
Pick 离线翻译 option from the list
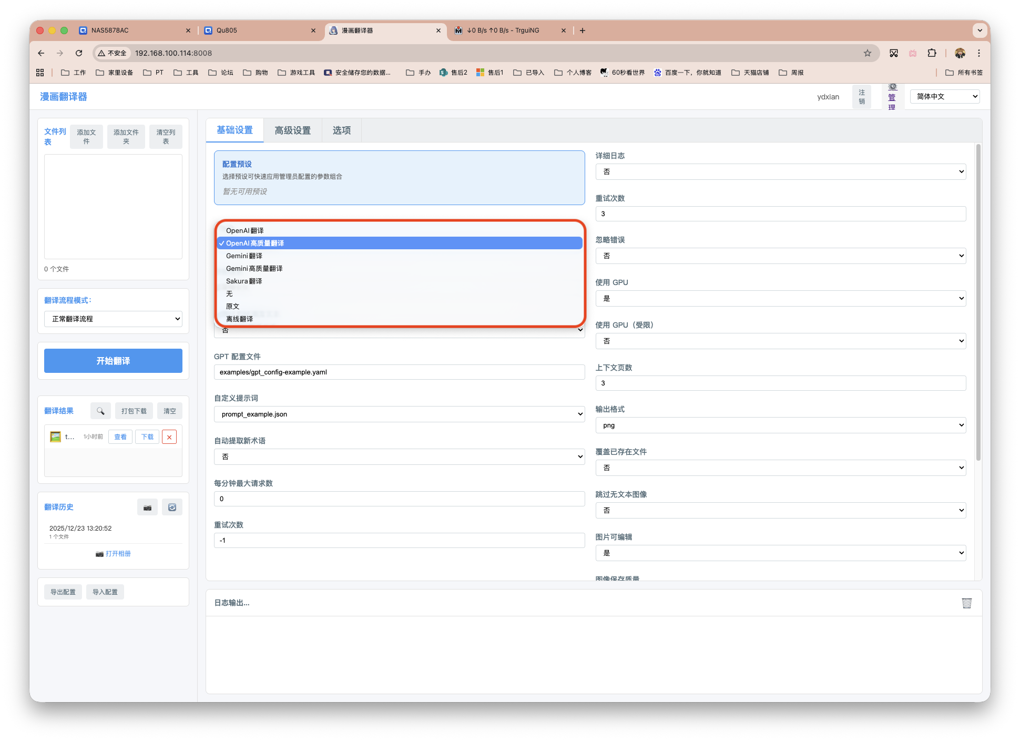pos(240,319)
